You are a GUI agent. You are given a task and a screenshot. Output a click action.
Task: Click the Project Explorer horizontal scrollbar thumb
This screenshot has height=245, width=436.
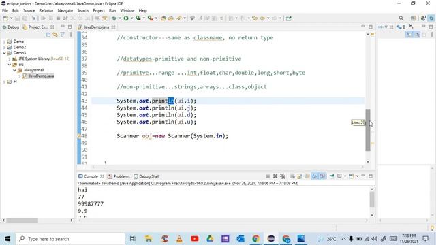point(22,220)
